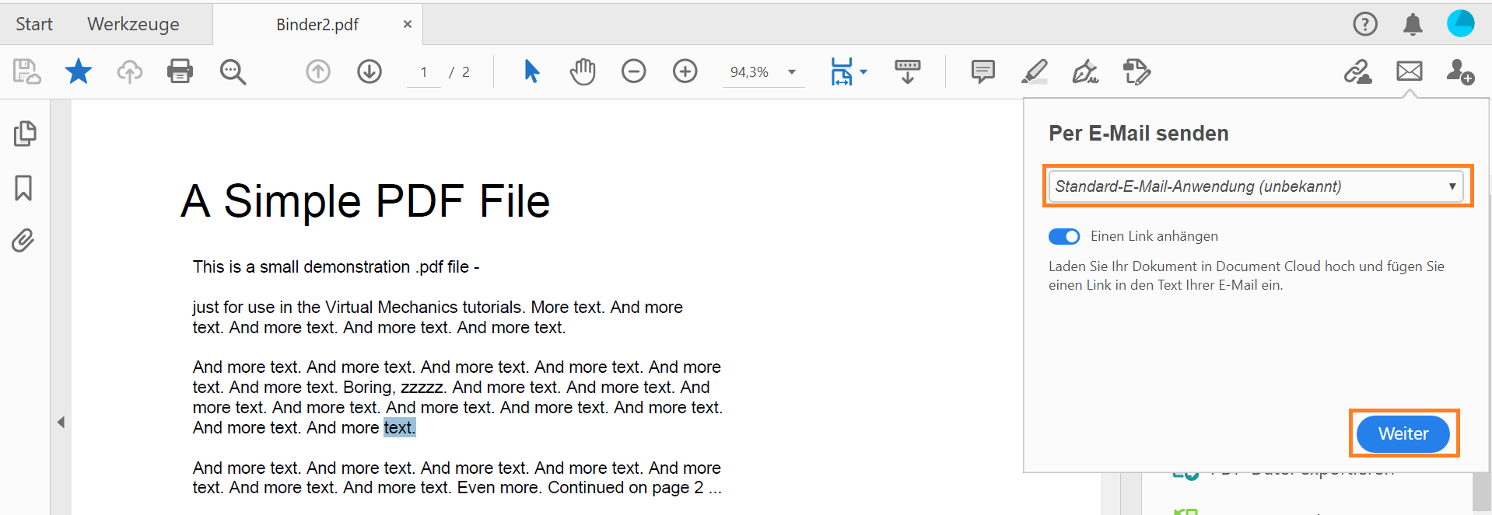This screenshot has width=1492, height=515.
Task: Click the Weiter button
Action: click(1403, 433)
